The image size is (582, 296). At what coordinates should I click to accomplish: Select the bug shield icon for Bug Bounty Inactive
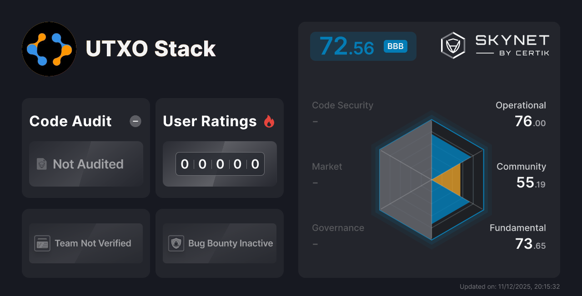pyautogui.click(x=175, y=243)
